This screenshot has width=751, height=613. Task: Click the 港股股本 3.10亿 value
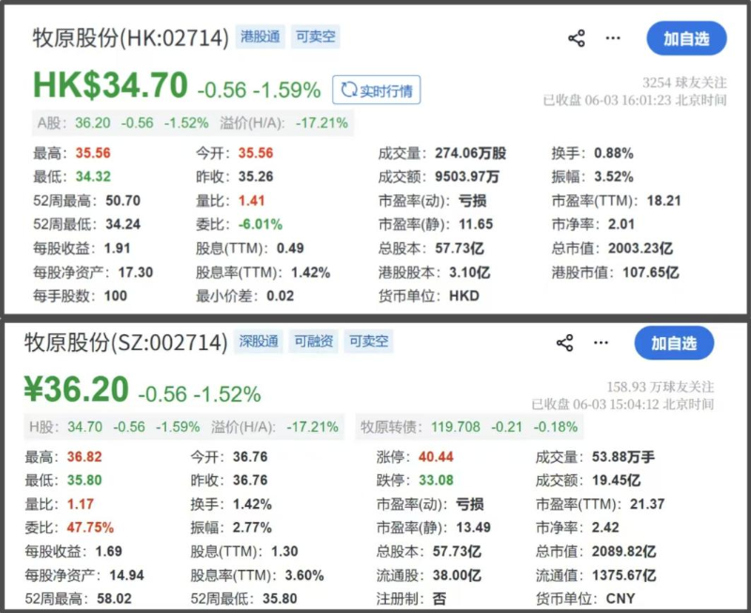tap(469, 272)
